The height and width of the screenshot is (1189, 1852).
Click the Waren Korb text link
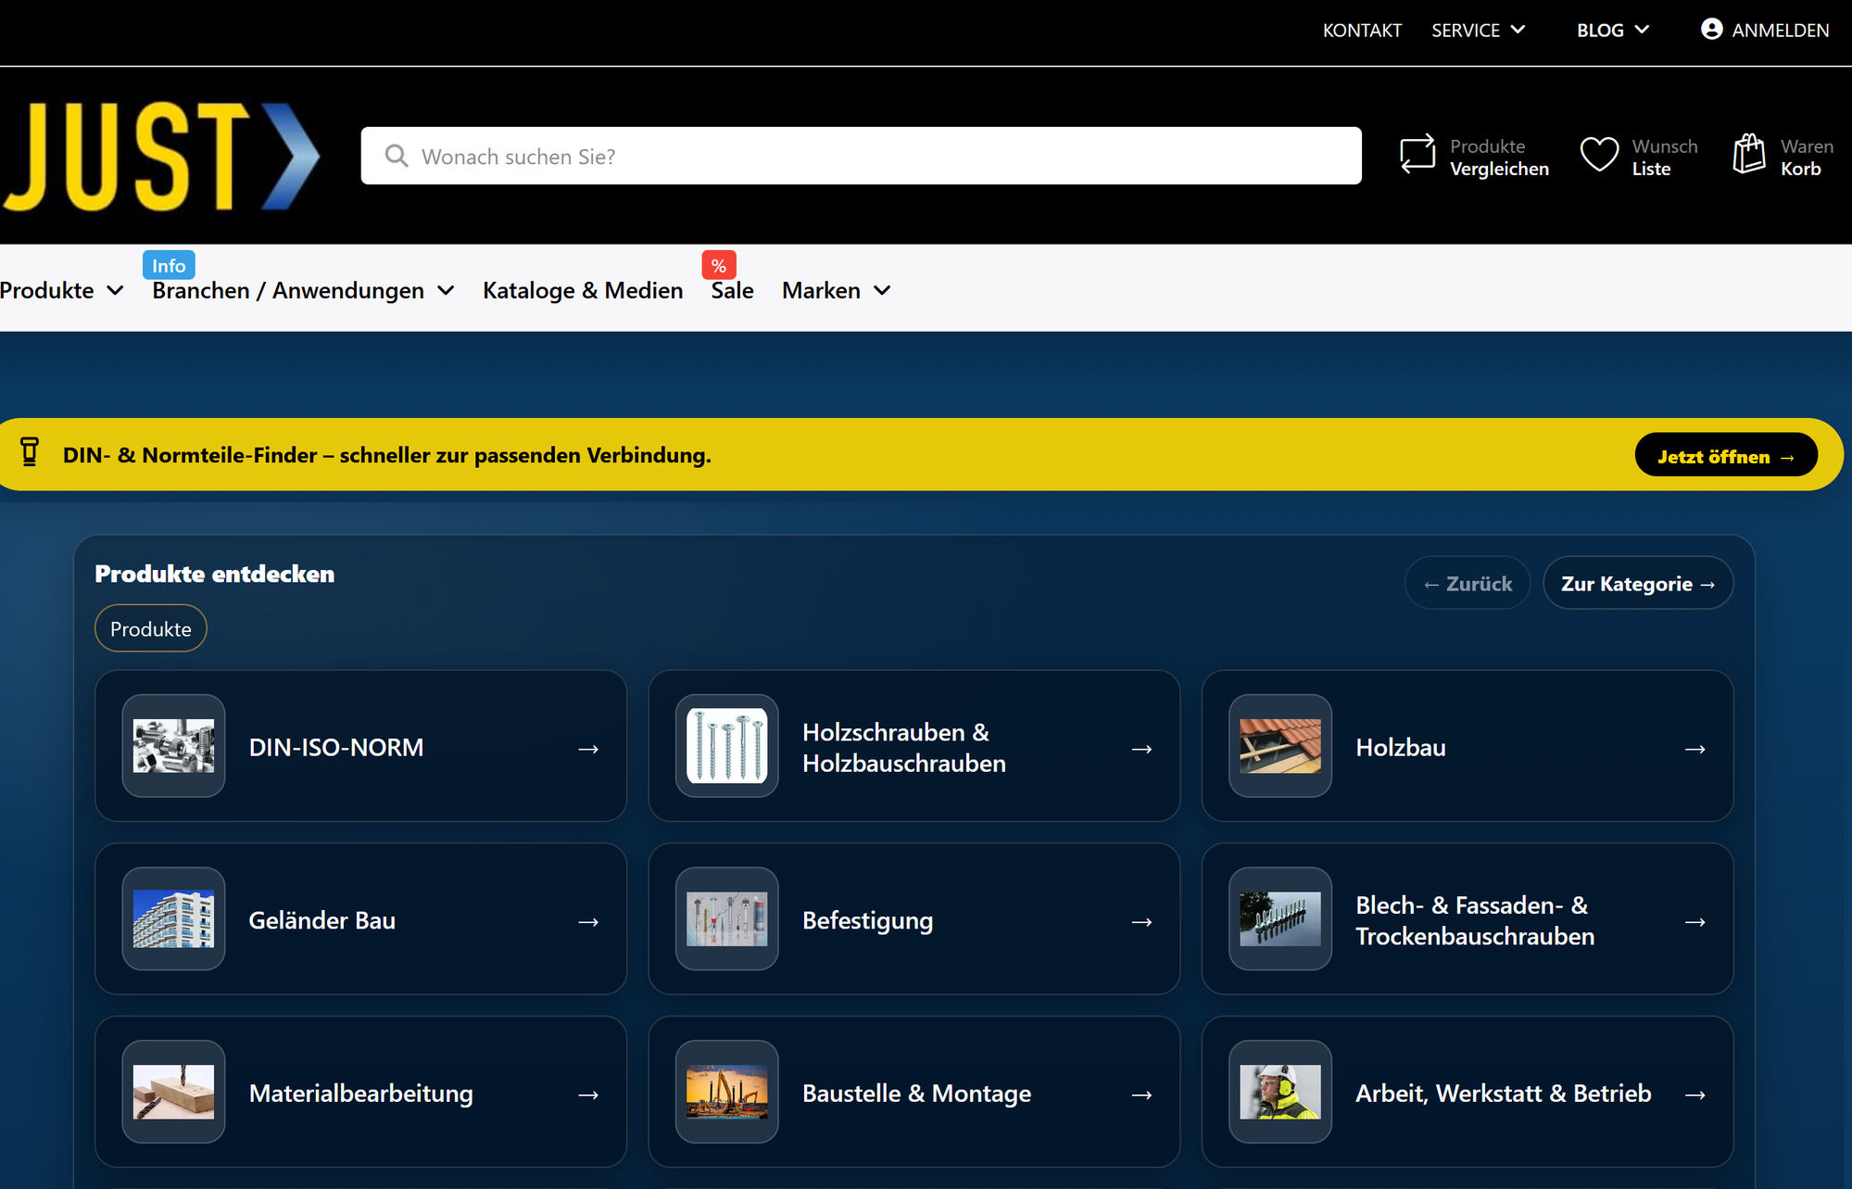pos(1807,158)
